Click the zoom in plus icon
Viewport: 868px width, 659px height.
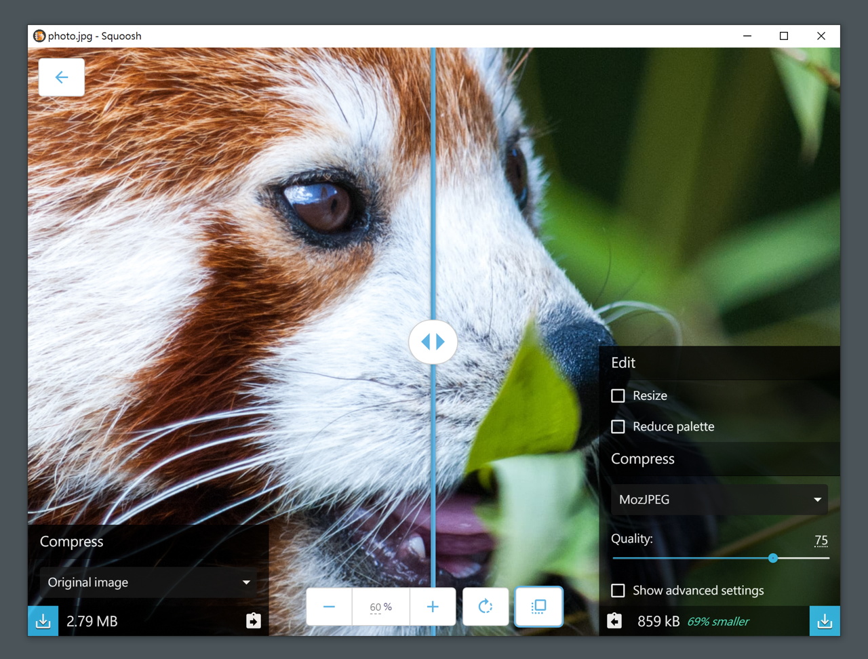click(433, 607)
